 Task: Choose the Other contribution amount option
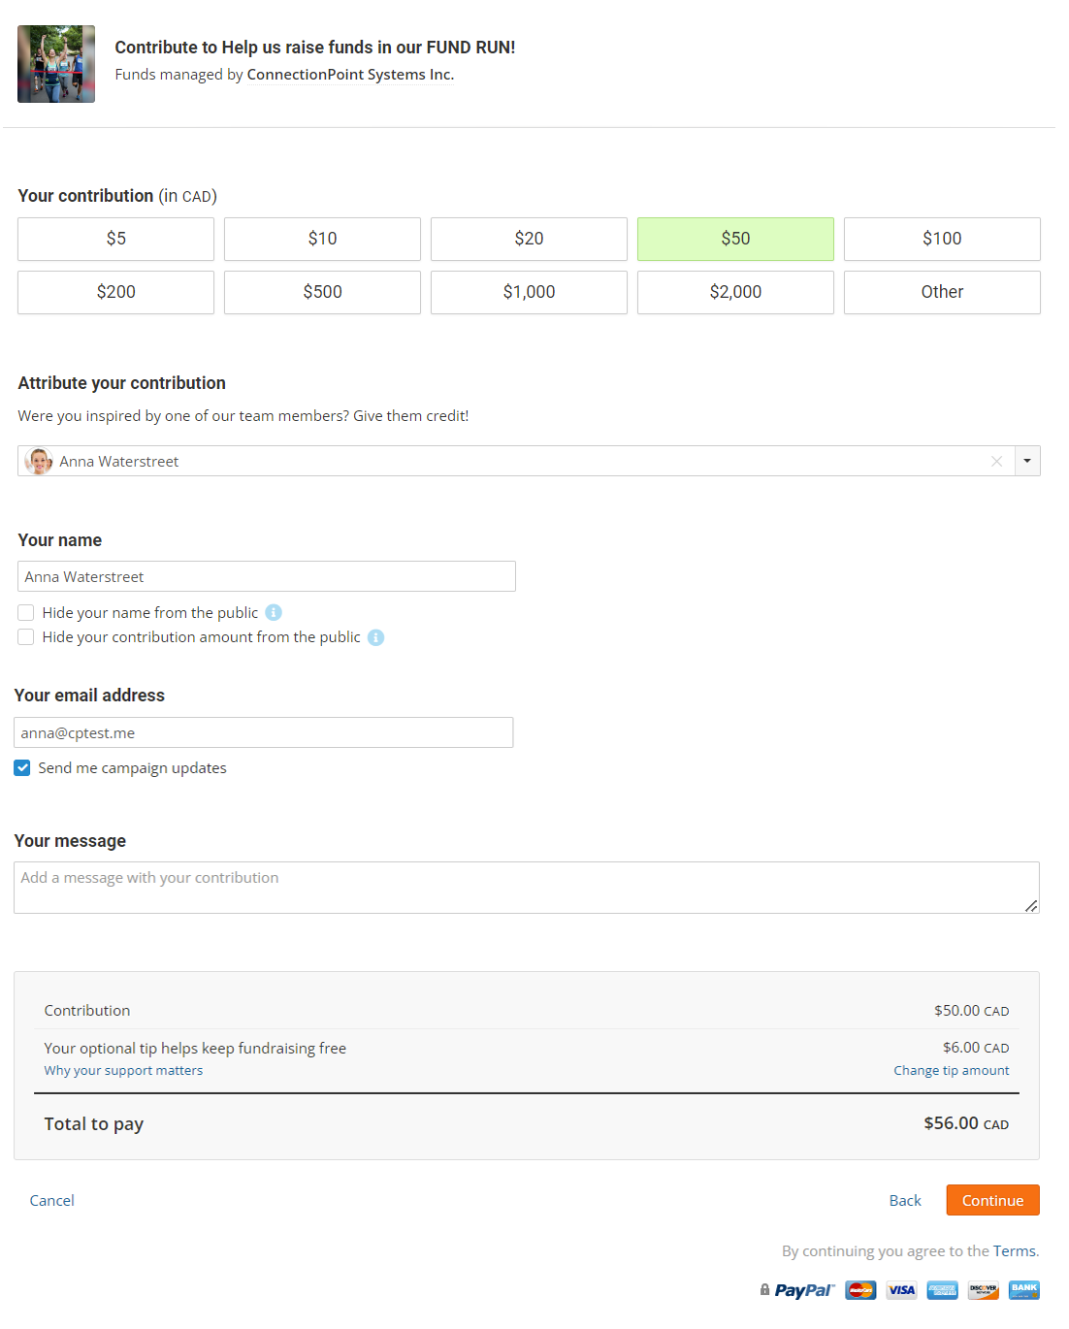tap(941, 292)
